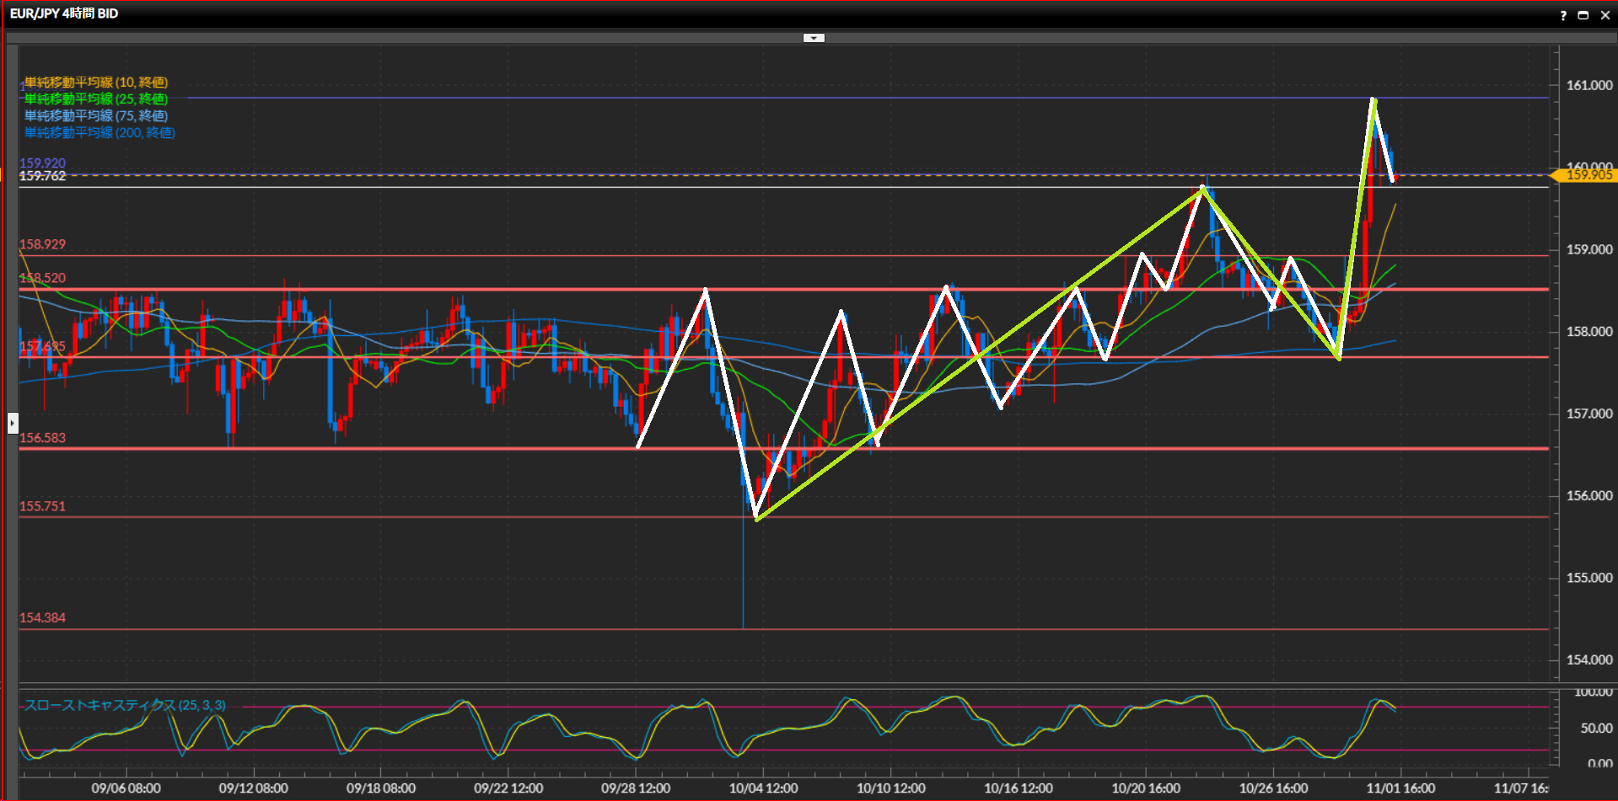Click the 159.762 white line label
Viewport: 1618px width, 801px height.
click(42, 176)
